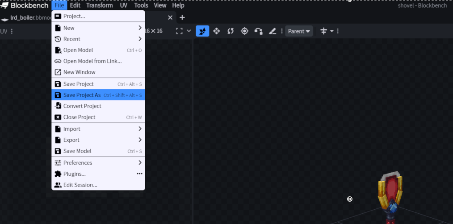This screenshot has width=453, height=224.
Task: Open the Transform menu
Action: coord(99,5)
